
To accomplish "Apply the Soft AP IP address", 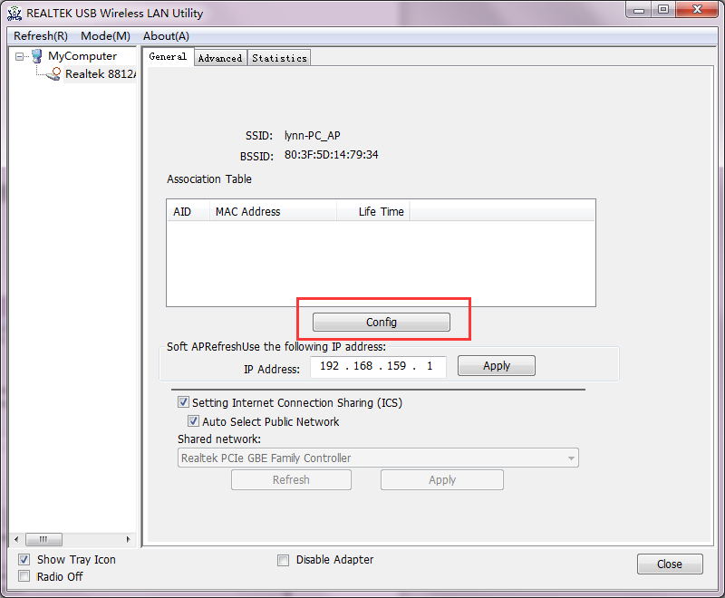I will tap(496, 366).
